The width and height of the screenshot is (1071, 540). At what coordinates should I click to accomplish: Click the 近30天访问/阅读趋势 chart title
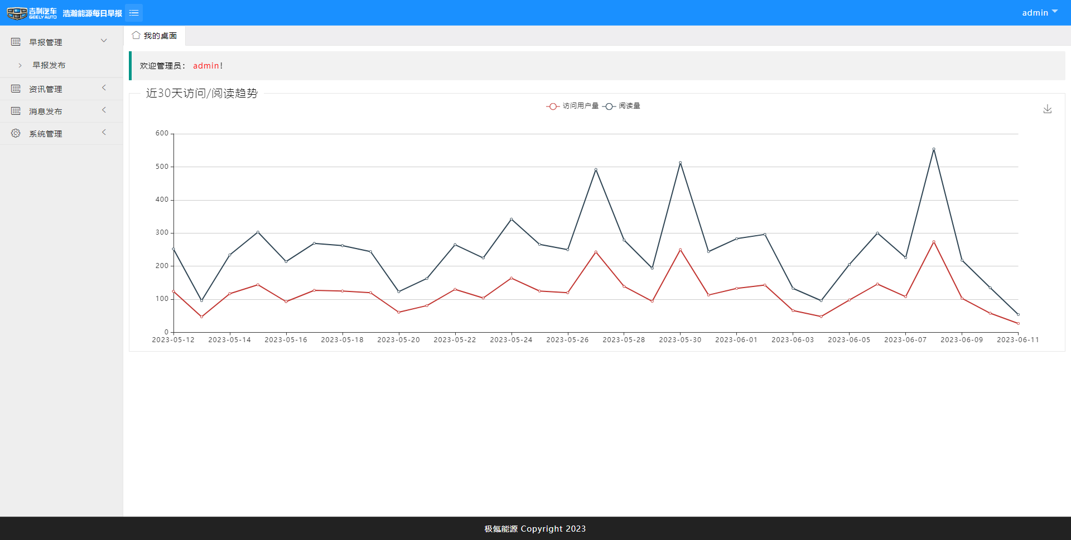[x=202, y=93]
